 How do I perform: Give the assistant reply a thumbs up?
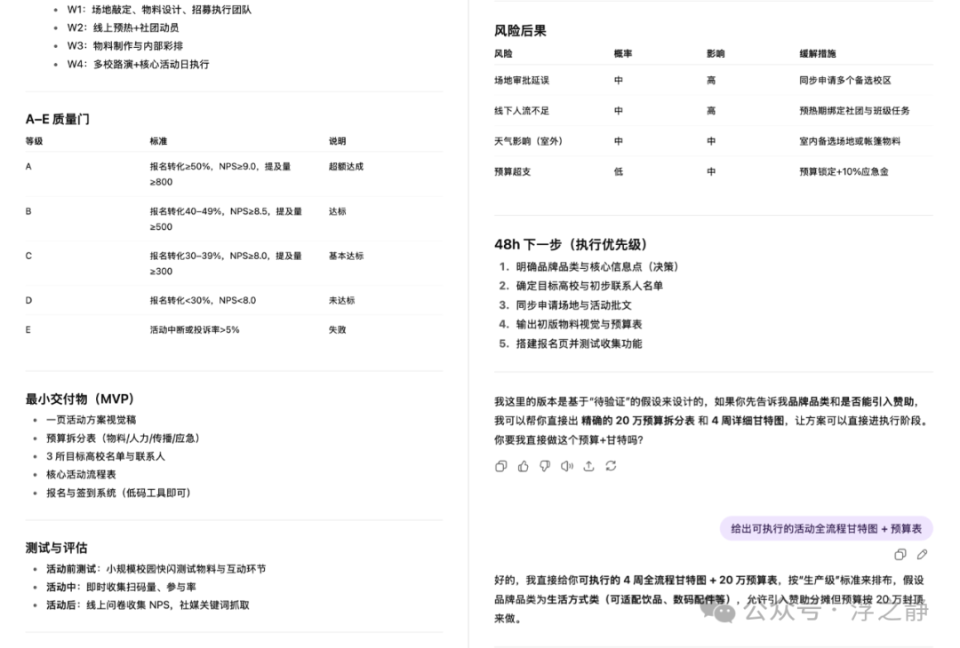pyautogui.click(x=523, y=466)
